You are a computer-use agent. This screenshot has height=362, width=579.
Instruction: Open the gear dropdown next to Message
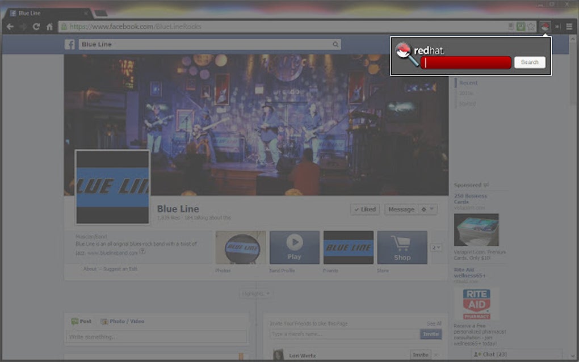[427, 209]
